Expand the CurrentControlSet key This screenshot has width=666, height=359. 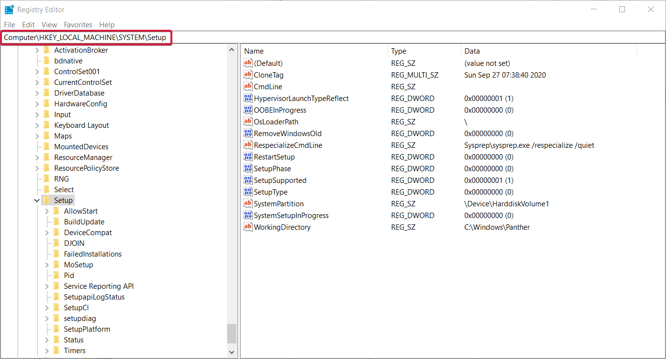coord(37,82)
